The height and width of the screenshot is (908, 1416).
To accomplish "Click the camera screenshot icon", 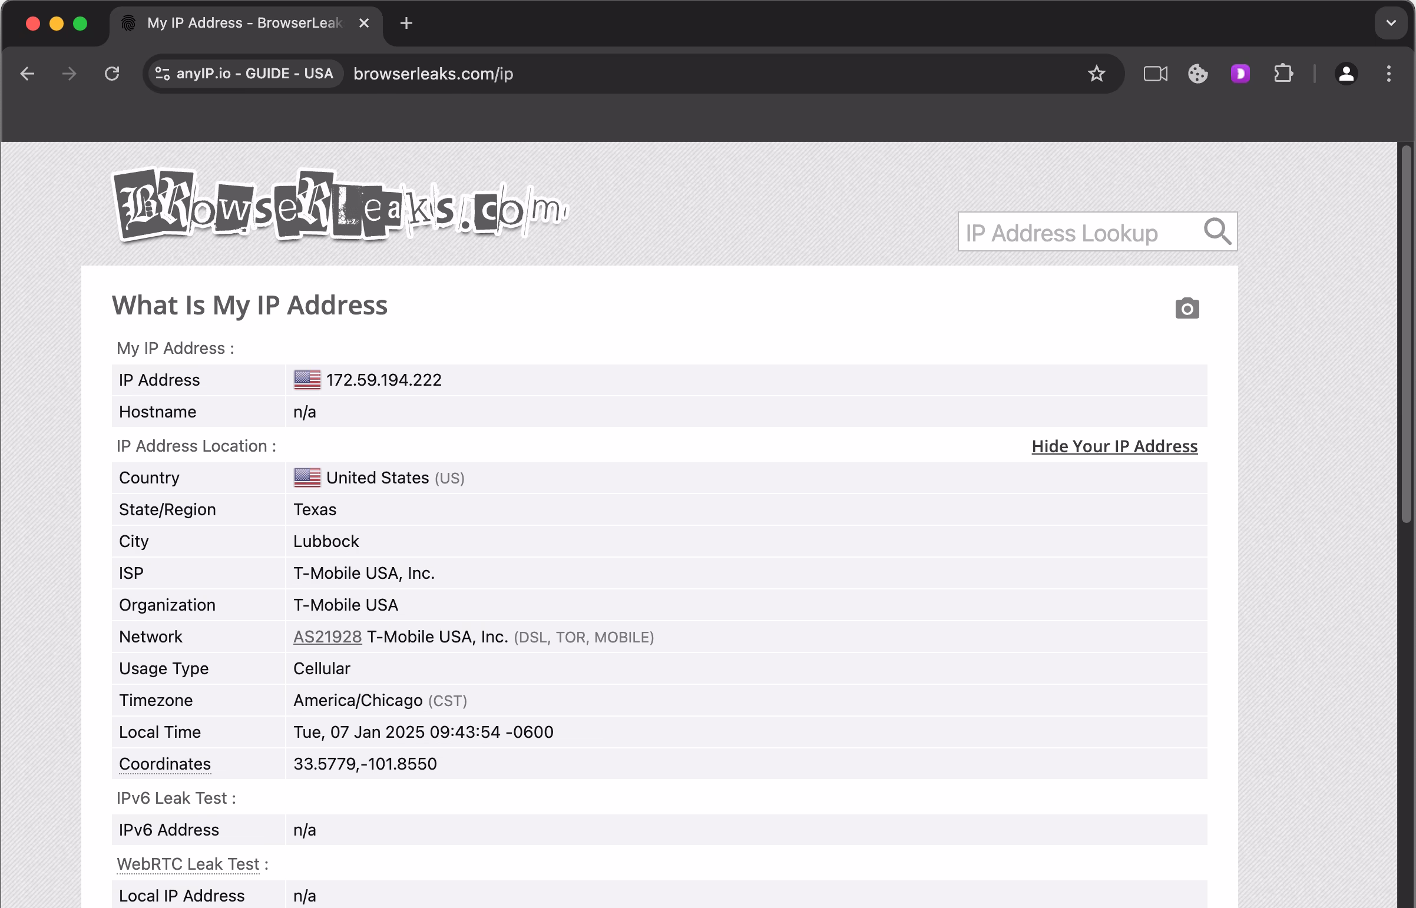I will pos(1187,309).
